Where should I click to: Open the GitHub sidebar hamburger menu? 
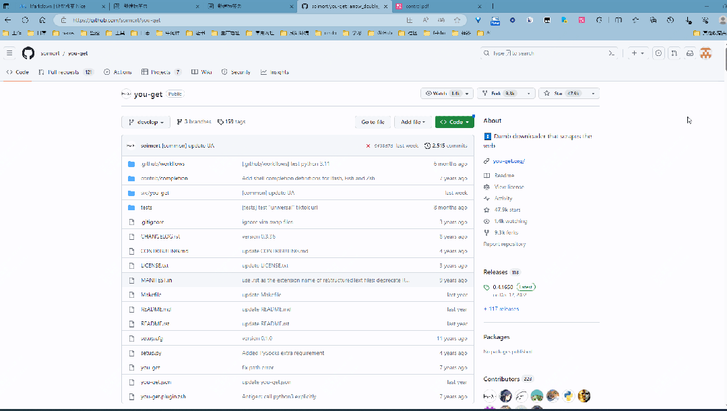point(9,53)
